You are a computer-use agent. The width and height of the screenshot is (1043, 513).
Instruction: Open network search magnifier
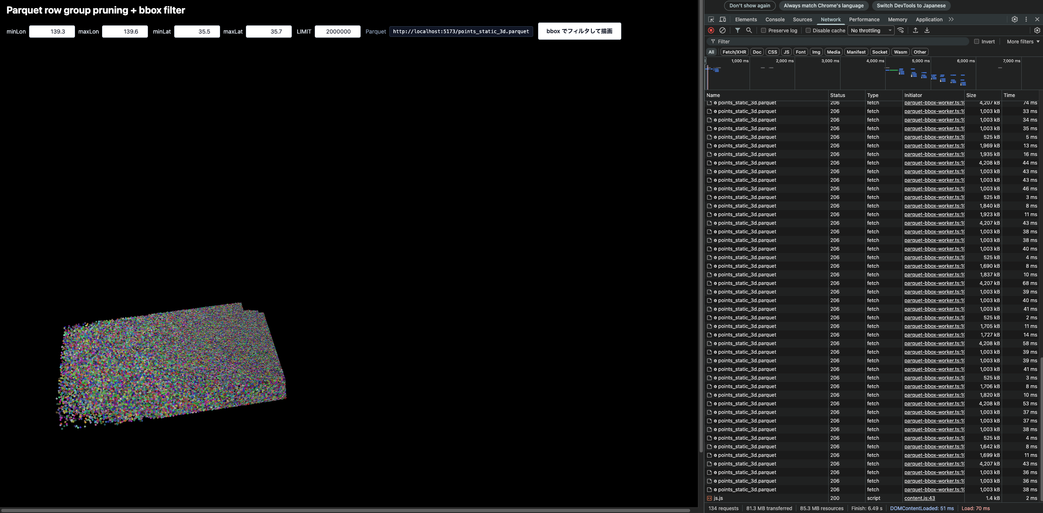click(x=749, y=30)
